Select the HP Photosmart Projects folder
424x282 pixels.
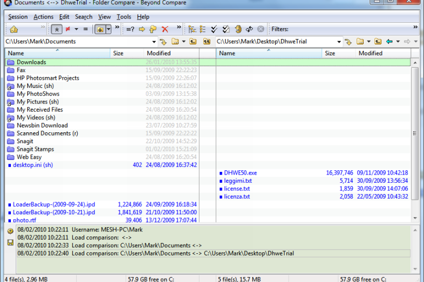point(48,78)
